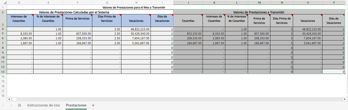
Task: Open the all sheets list icon
Action: click(20, 105)
